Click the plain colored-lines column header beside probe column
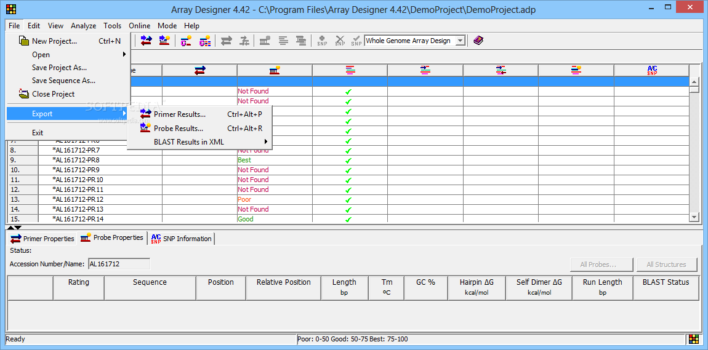The image size is (708, 350). pos(350,70)
